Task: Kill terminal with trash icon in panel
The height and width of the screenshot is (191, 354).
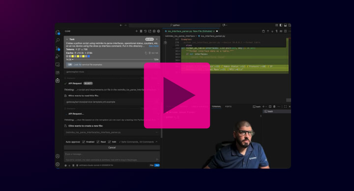Action: pos(274,107)
